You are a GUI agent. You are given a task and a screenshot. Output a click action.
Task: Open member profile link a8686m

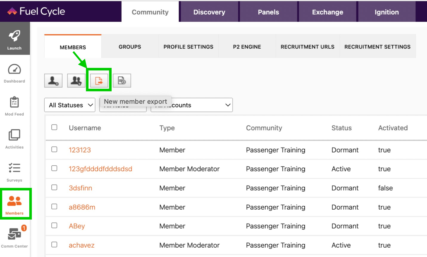click(x=82, y=207)
